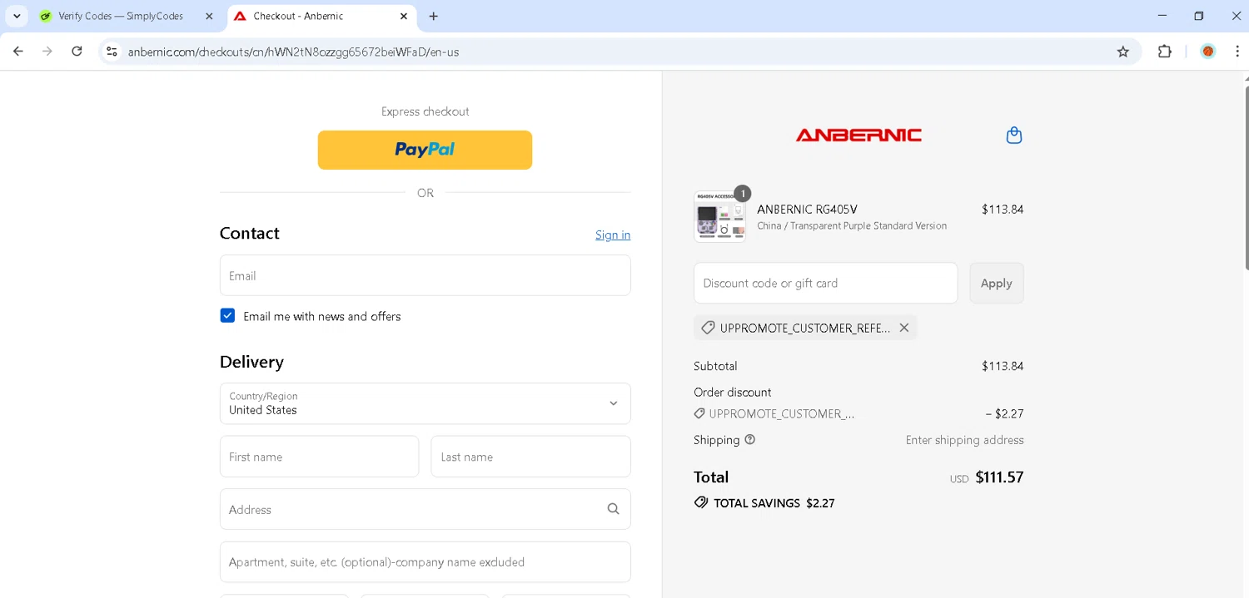Click the discount tag icon in chip
This screenshot has width=1249, height=598.
[x=708, y=328]
